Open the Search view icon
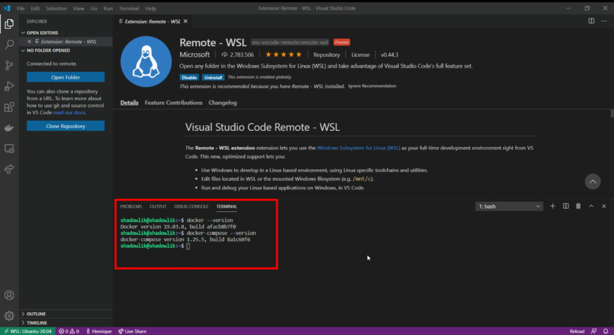This screenshot has width=614, height=335. (9, 44)
